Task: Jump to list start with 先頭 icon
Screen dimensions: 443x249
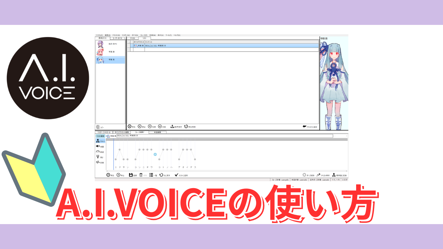Action: (x=150, y=127)
